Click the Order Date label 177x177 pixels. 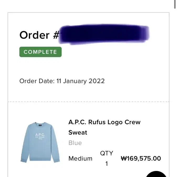pyautogui.click(x=37, y=81)
